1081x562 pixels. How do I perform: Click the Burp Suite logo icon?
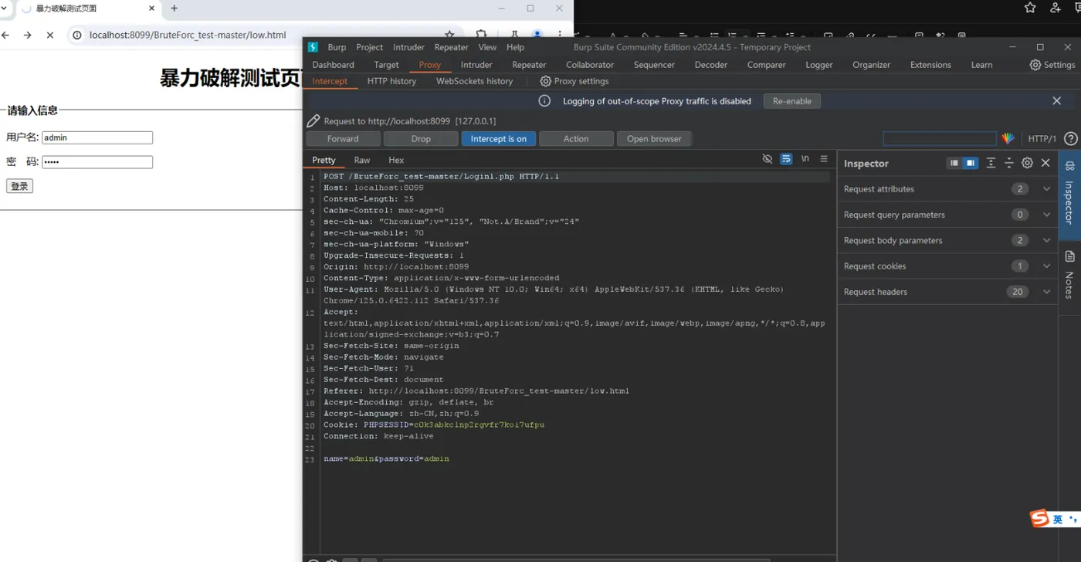click(313, 47)
